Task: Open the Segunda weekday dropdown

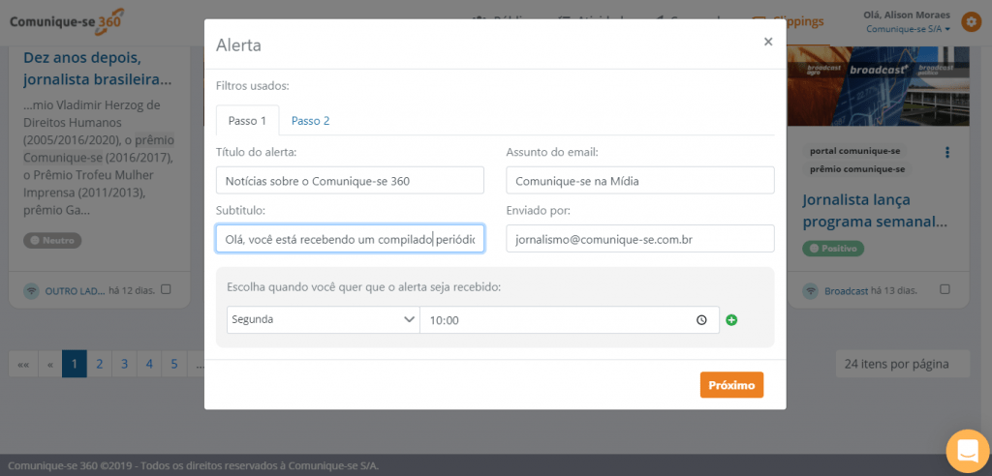Action: 324,320
